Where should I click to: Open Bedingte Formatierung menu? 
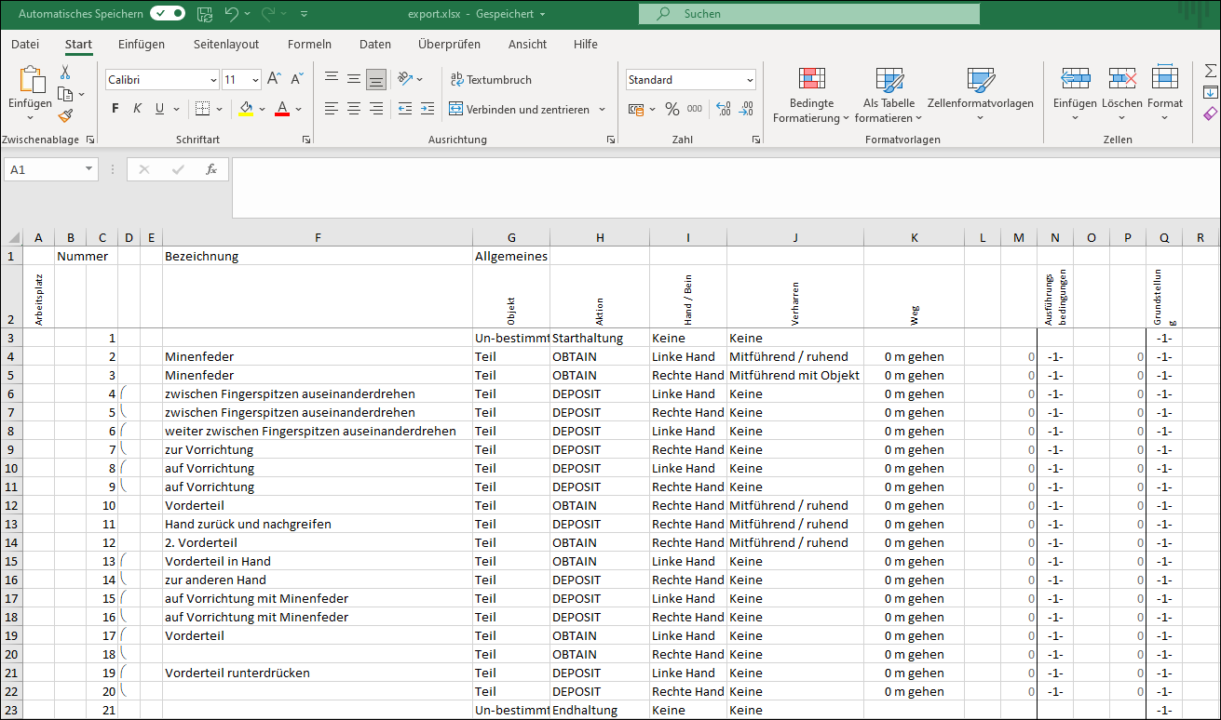pyautogui.click(x=812, y=94)
